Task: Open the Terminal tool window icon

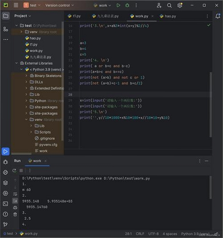Action: tap(6, 204)
